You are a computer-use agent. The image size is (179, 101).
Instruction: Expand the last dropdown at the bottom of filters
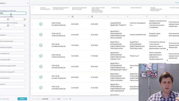(13, 87)
